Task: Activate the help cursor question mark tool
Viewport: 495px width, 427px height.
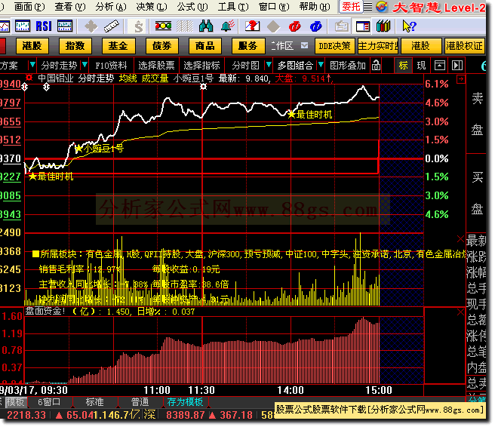Action: click(x=409, y=26)
